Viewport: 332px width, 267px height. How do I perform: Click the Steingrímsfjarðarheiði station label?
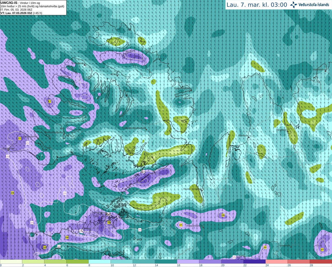click(134, 128)
